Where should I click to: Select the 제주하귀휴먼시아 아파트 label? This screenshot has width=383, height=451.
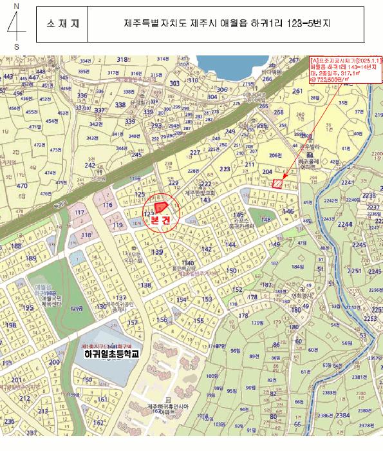coord(168,410)
